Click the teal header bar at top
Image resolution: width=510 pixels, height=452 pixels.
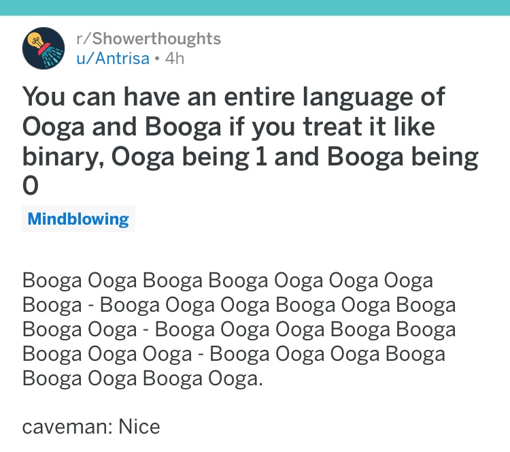(255, 7)
